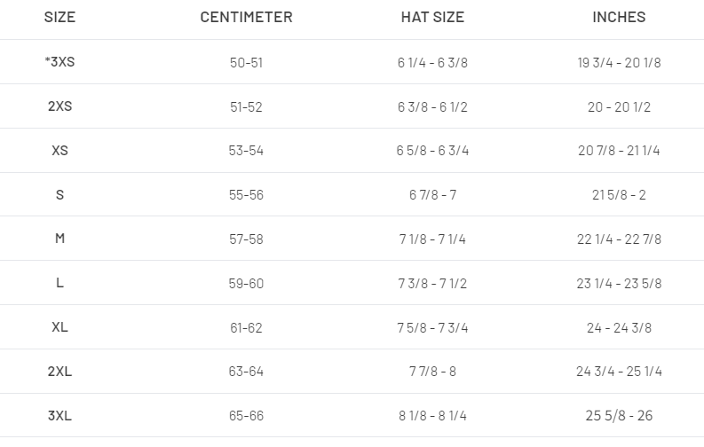Viewport: 704px width, 447px height.
Task: Click the 8 1/8 - 8 1/4 hat size
Action: (x=432, y=416)
